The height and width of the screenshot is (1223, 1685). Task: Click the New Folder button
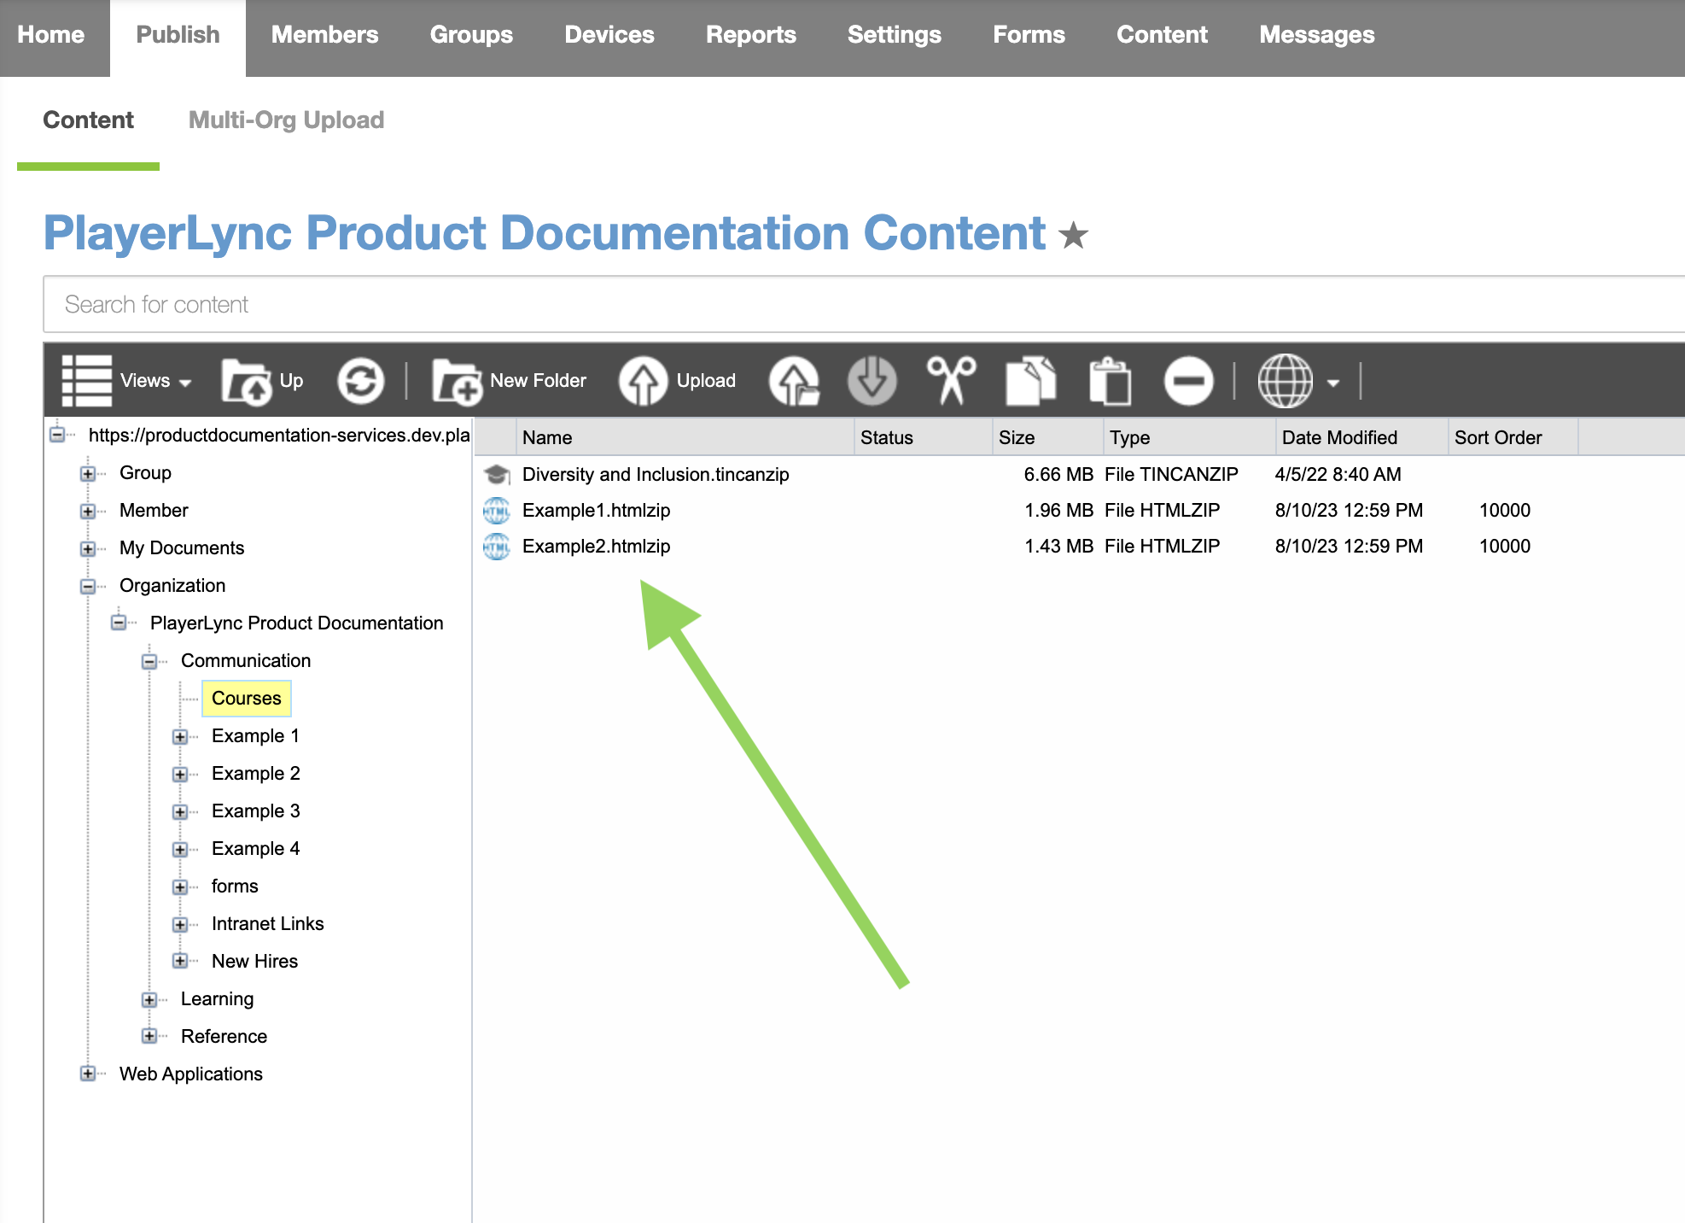point(510,381)
